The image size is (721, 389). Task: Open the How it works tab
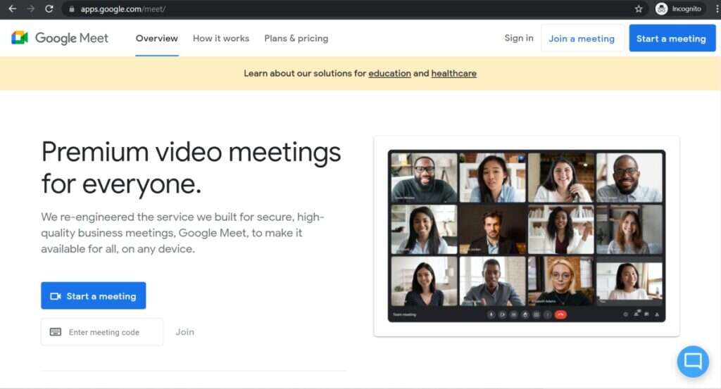(220, 39)
